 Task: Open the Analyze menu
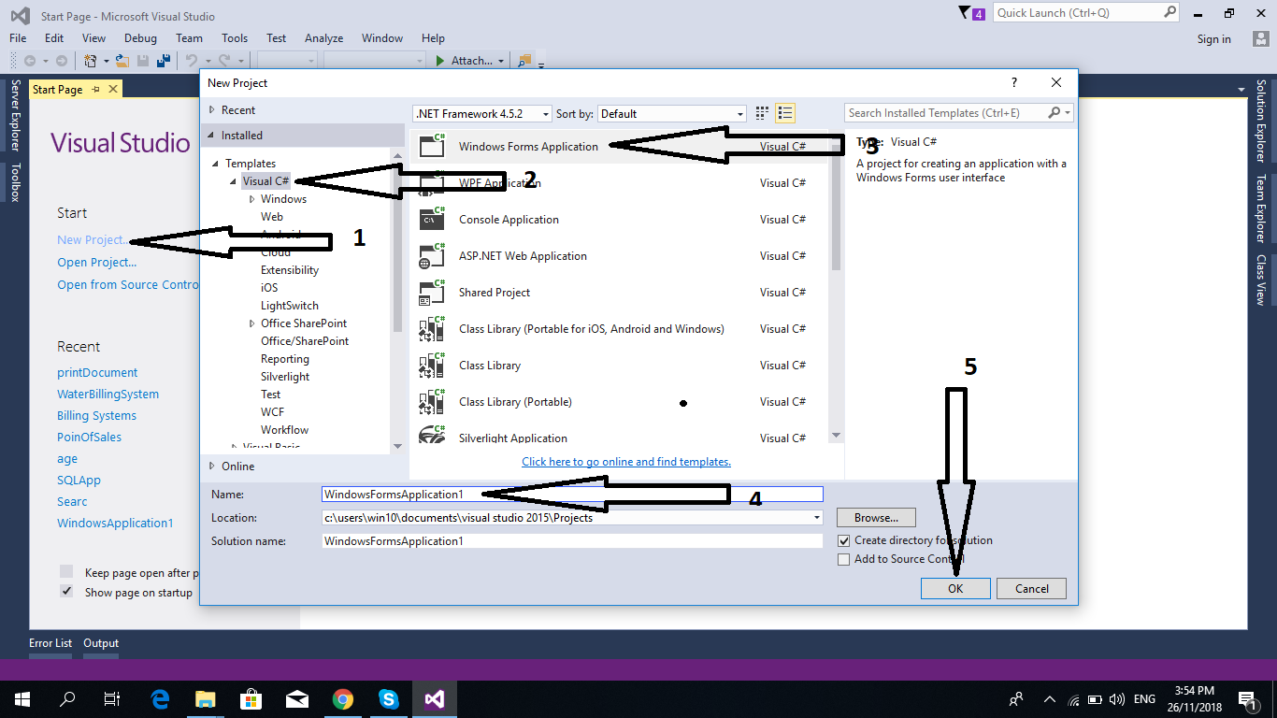pos(324,38)
